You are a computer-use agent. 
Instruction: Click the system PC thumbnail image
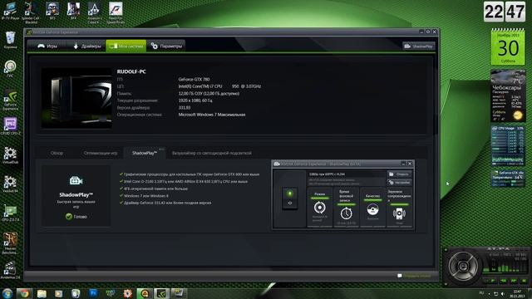click(x=76, y=98)
